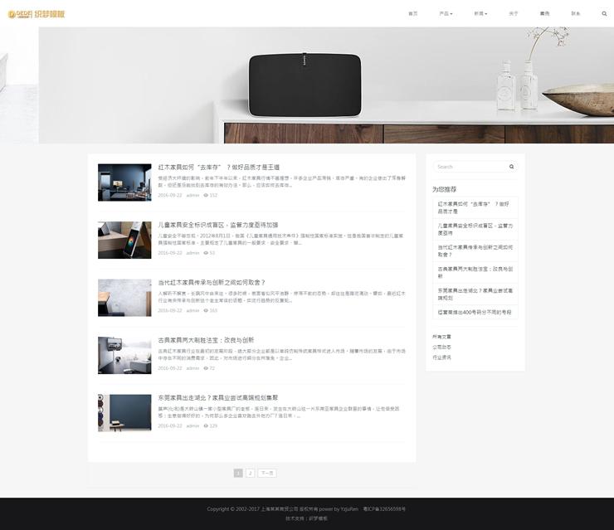Click the eye views icon beside count 72
The height and width of the screenshot is (530, 614).
coord(206,368)
